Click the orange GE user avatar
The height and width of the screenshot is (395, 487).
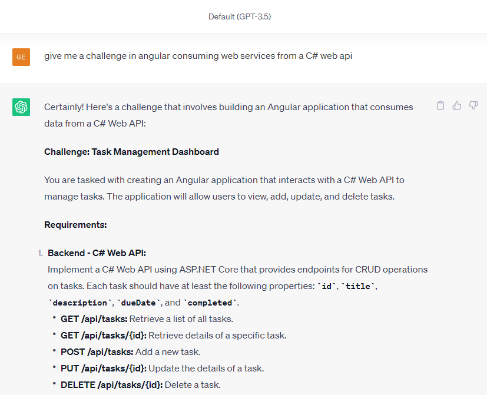click(x=21, y=57)
